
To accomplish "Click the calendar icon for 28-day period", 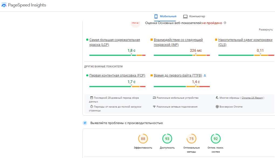I will 91,98.
